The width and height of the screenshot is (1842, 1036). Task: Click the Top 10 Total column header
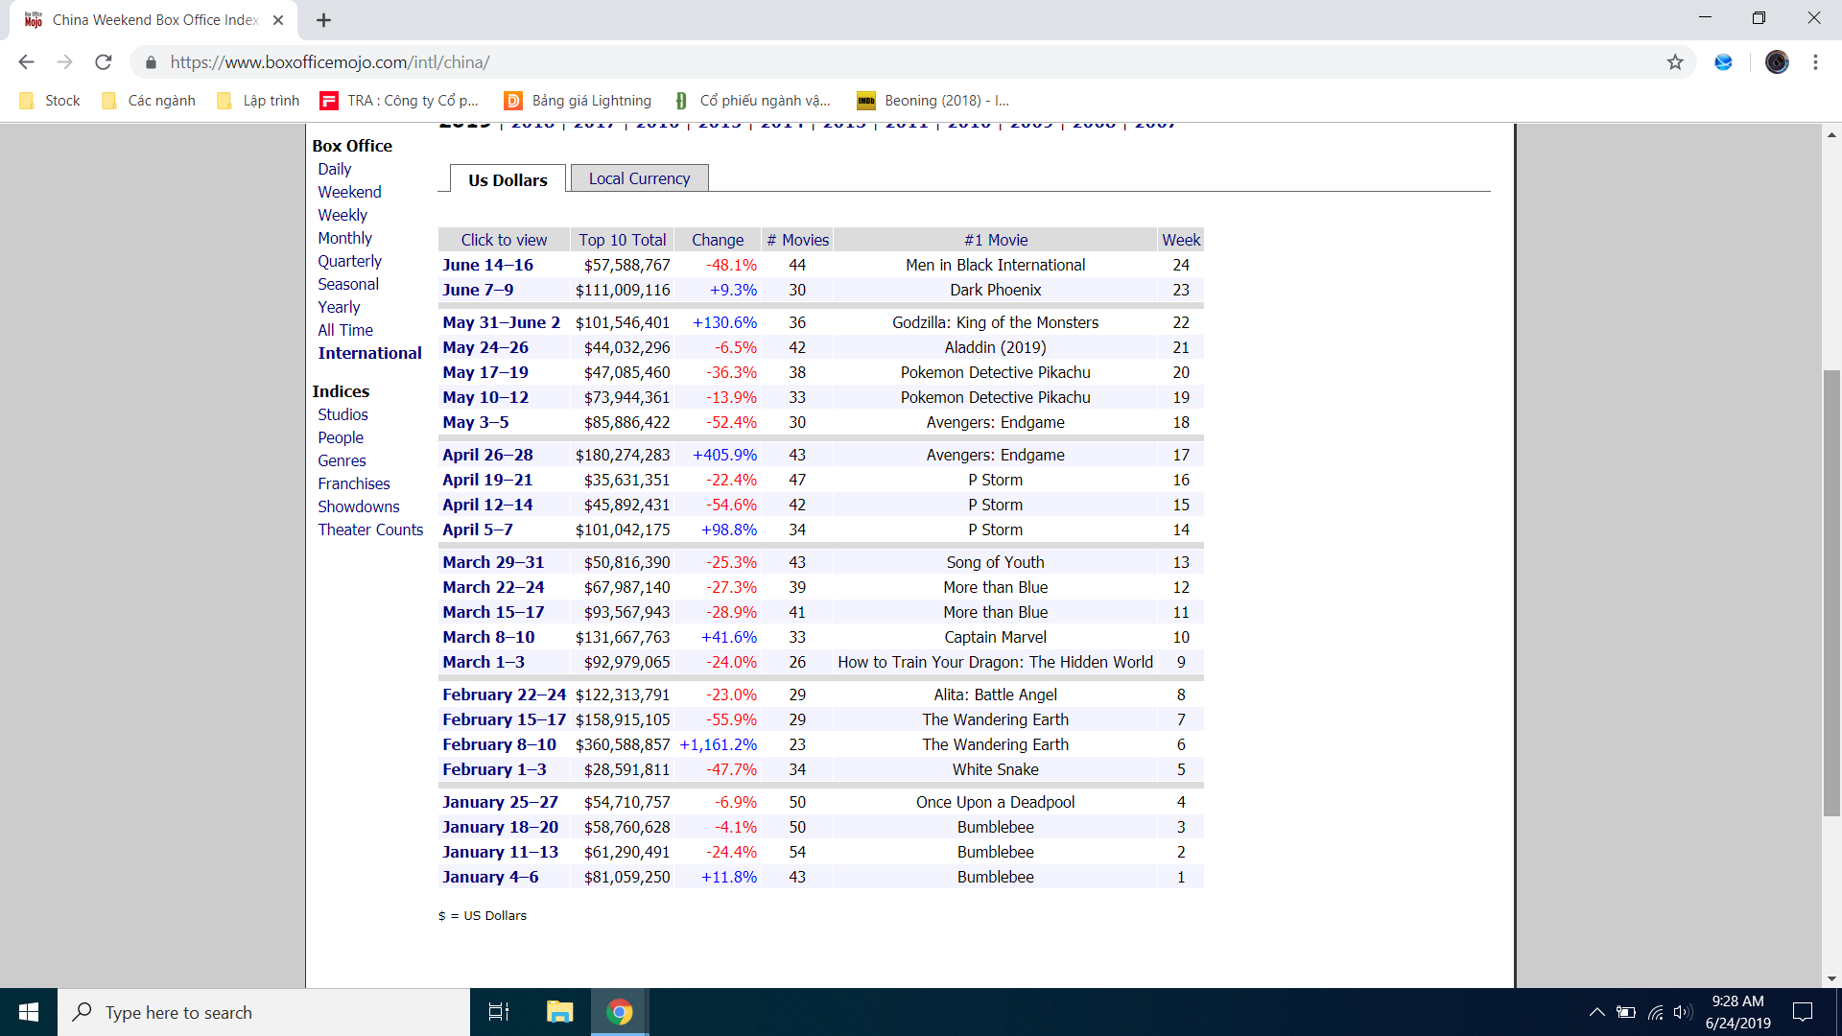click(623, 240)
